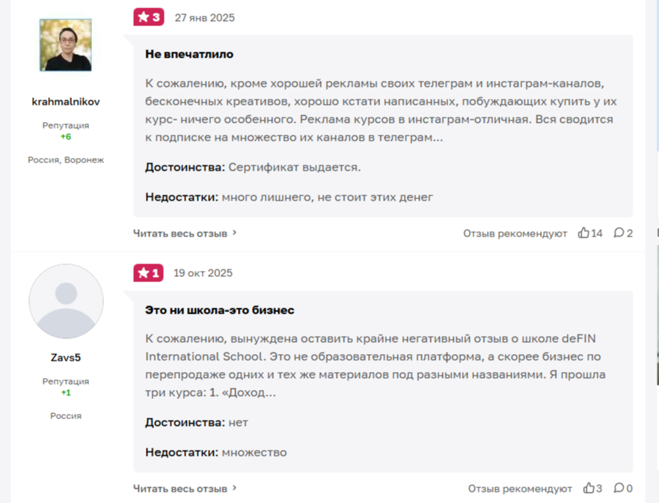Click the thumbs-up icon on krahmalnikov's review
Screen dimensions: 659x503
tap(584, 233)
